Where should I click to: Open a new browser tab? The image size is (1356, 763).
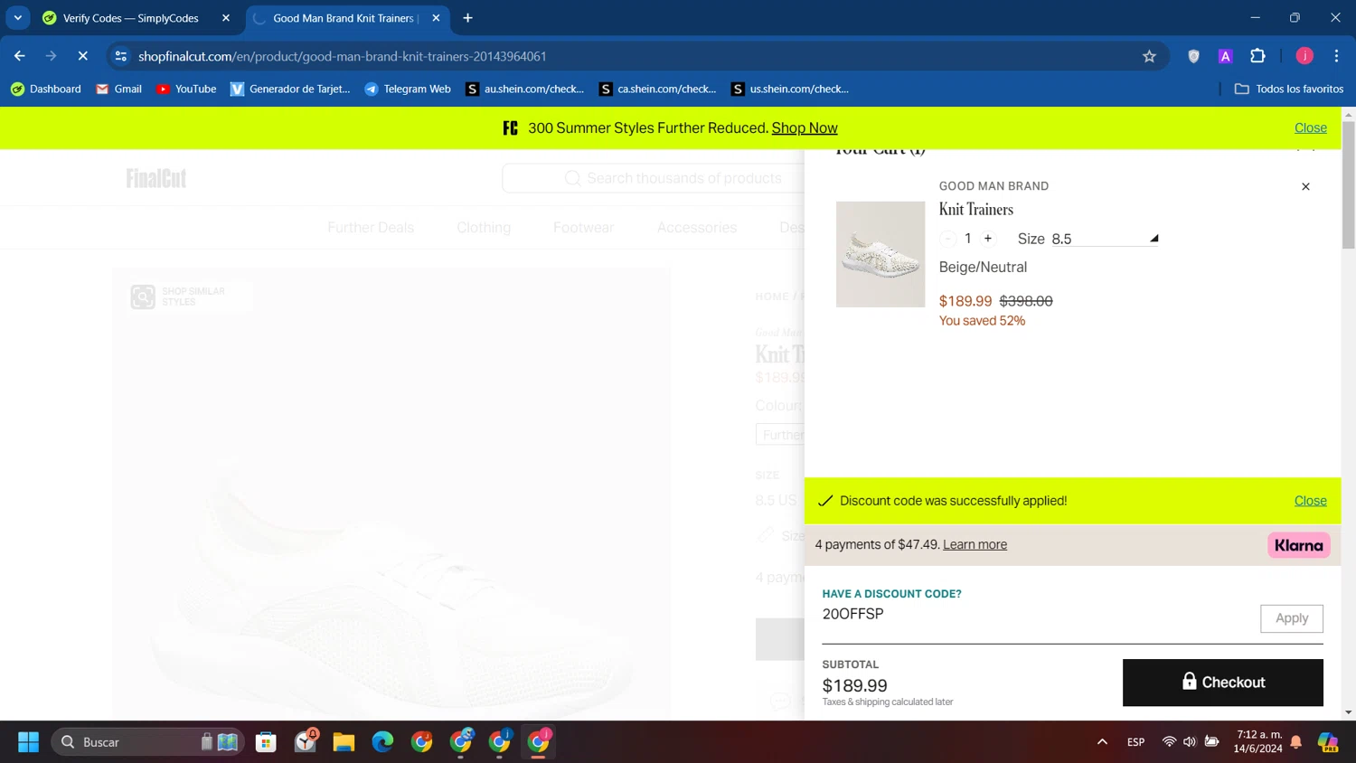[467, 18]
